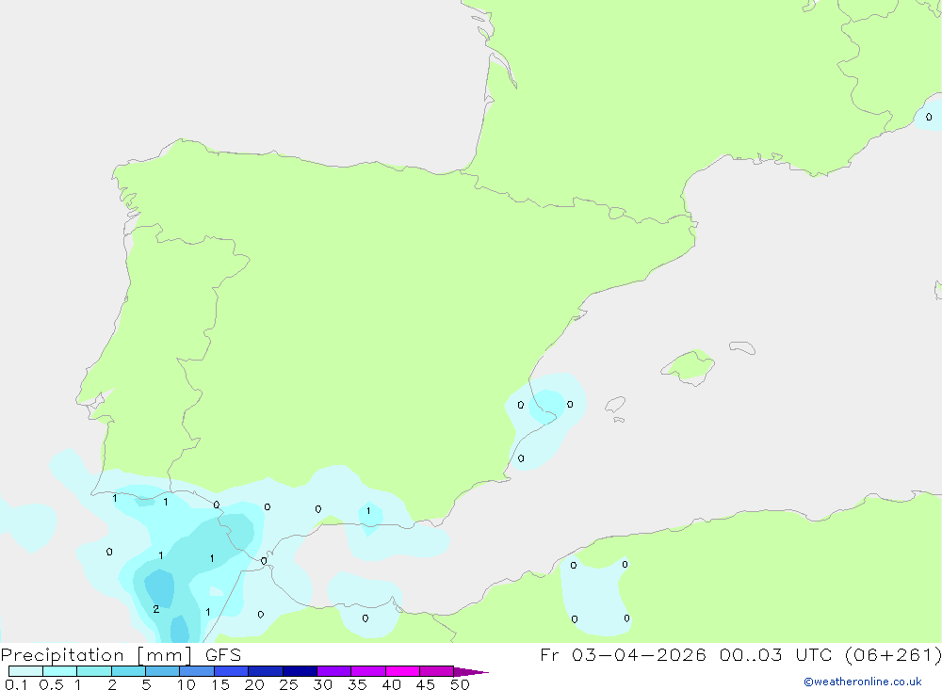Select the 25–30 mm navy legend segment
This screenshot has height=690, width=942.
pyautogui.click(x=300, y=671)
